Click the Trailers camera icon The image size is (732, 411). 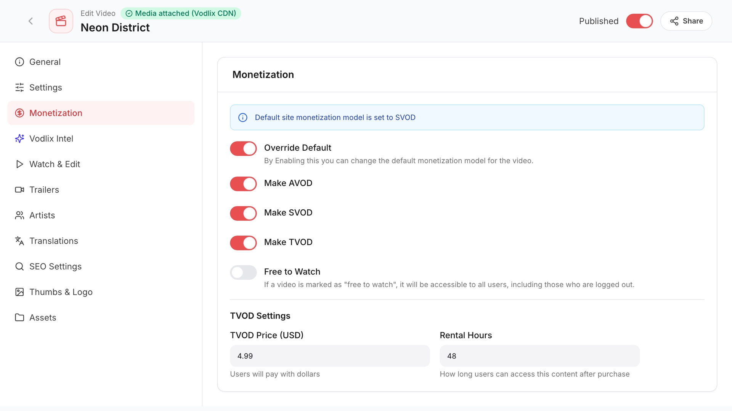(19, 190)
